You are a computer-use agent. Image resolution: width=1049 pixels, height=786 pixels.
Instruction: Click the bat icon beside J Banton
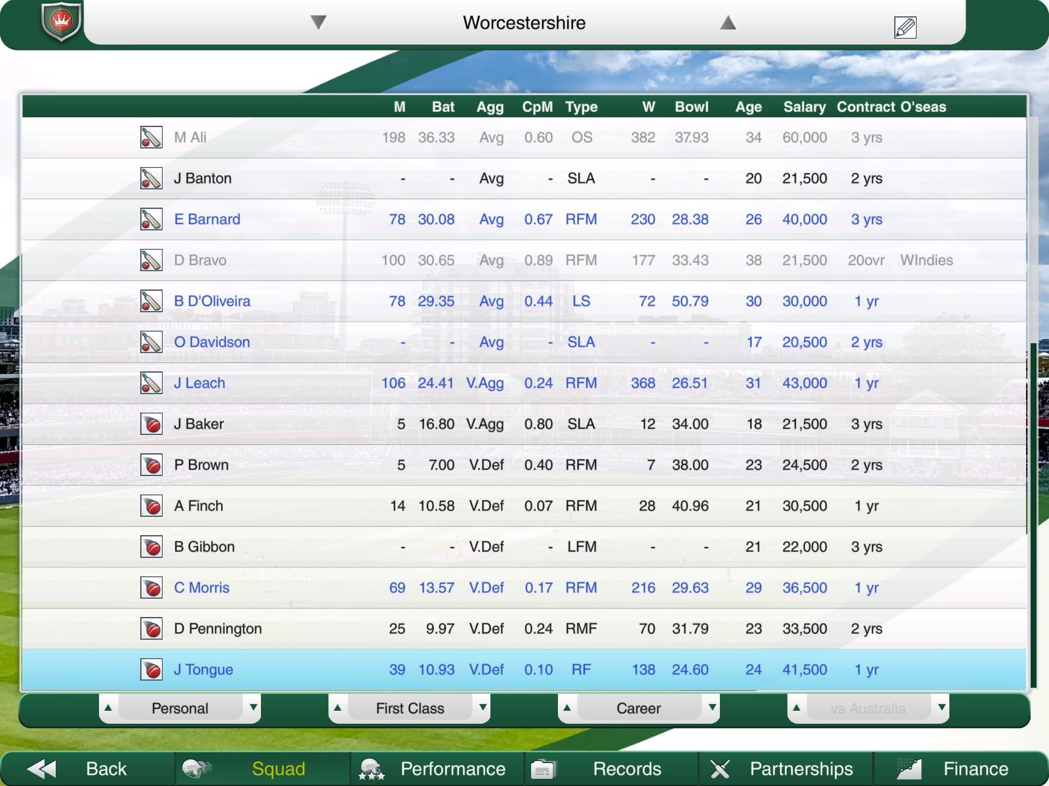(x=151, y=178)
